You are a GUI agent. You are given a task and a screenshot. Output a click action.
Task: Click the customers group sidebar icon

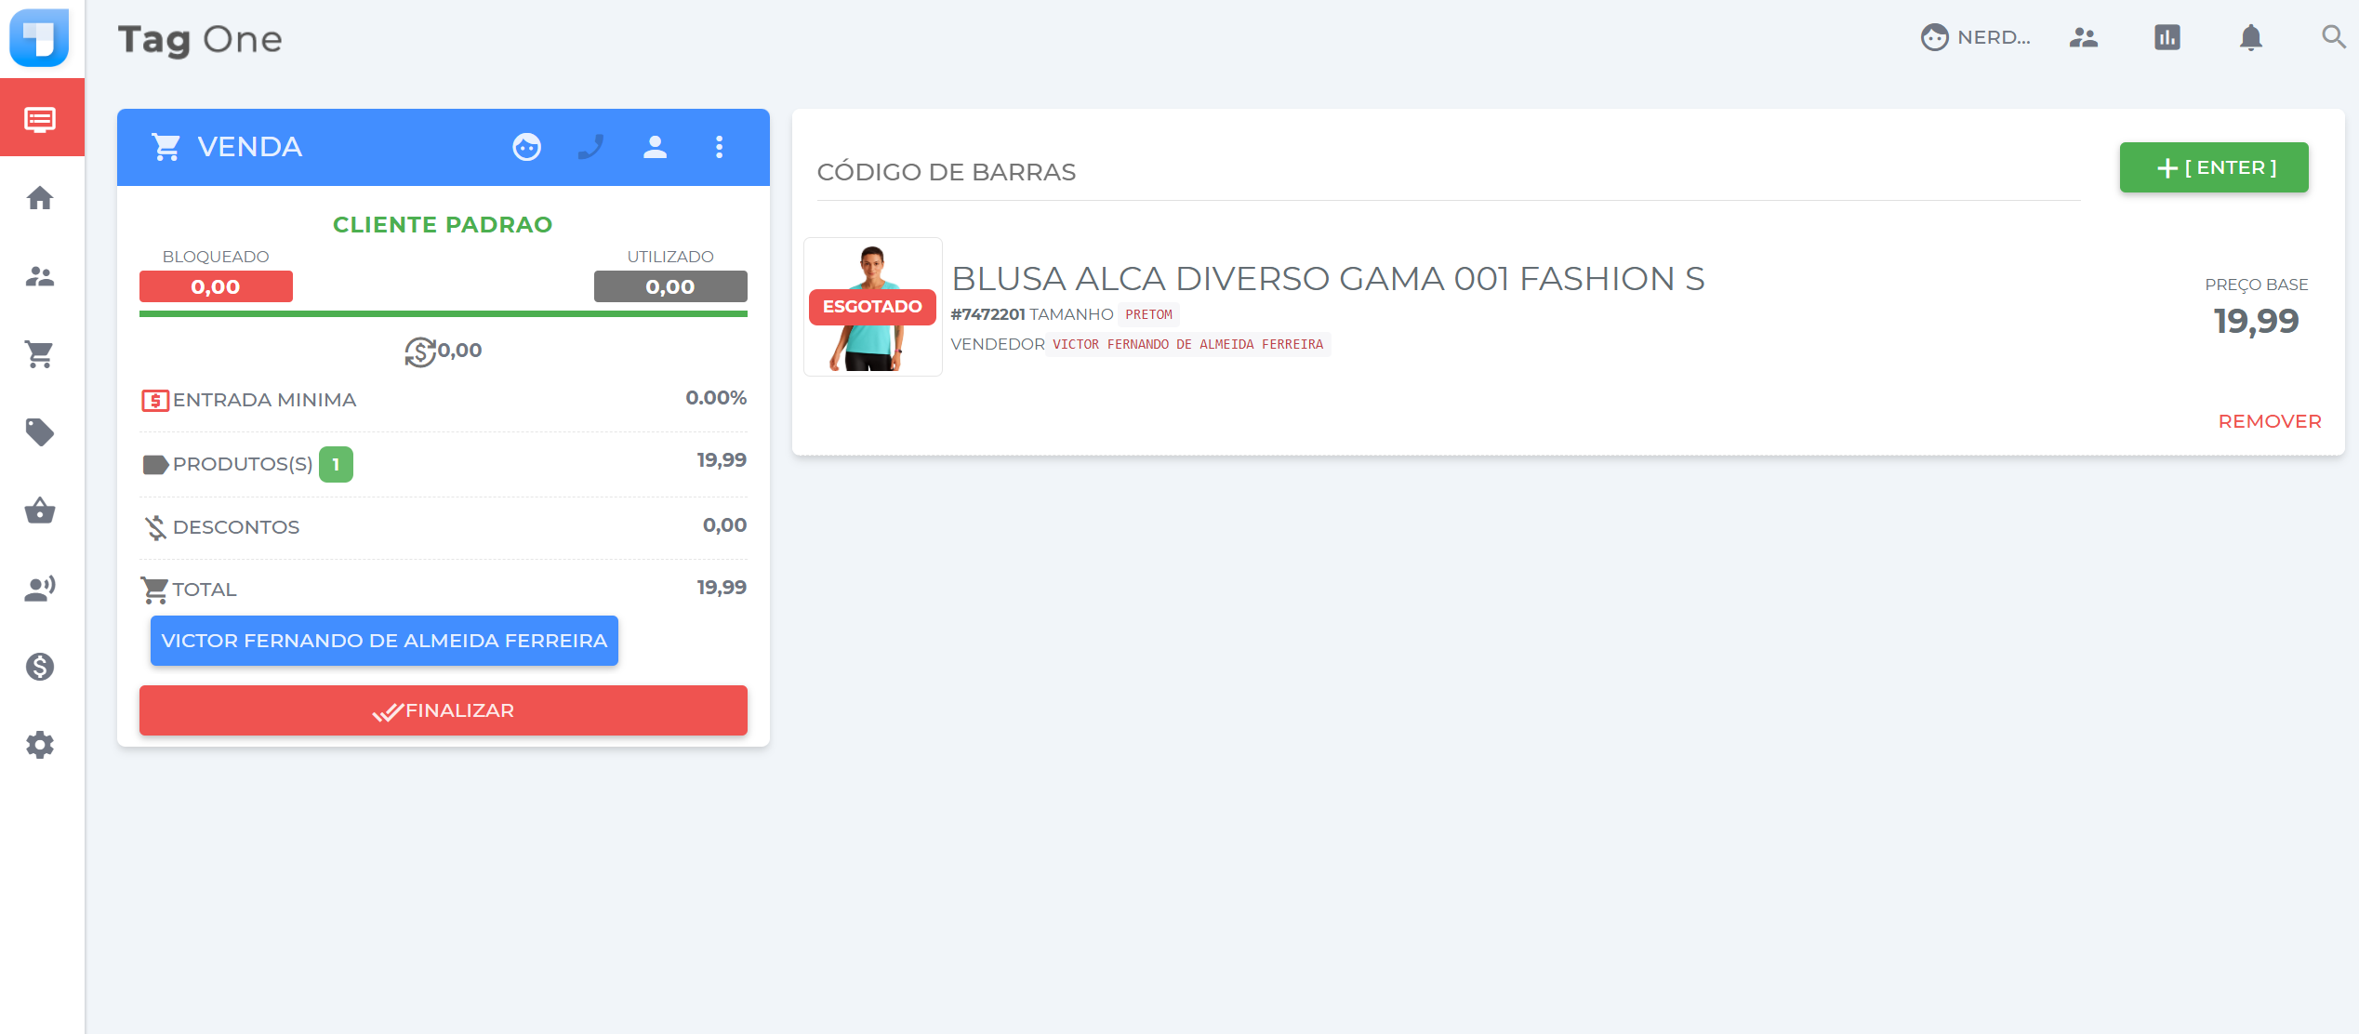tap(40, 276)
